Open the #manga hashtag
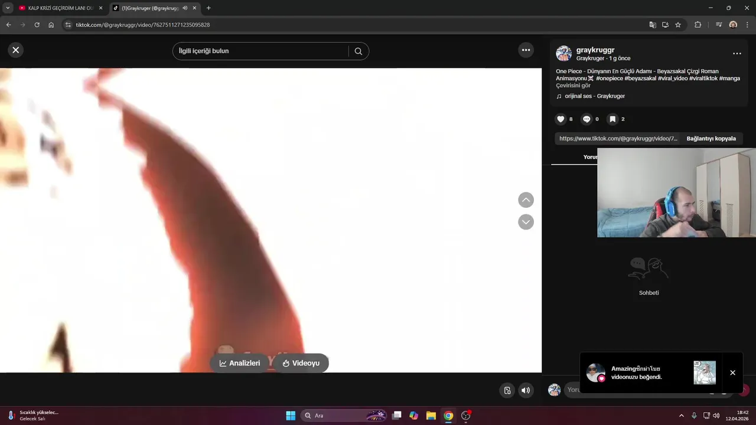 [729, 79]
